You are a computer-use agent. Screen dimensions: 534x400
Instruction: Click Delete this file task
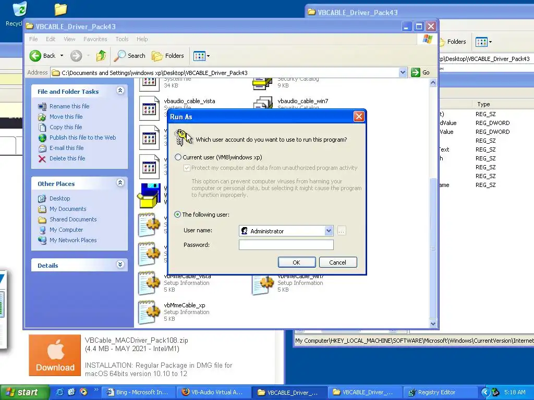67,158
